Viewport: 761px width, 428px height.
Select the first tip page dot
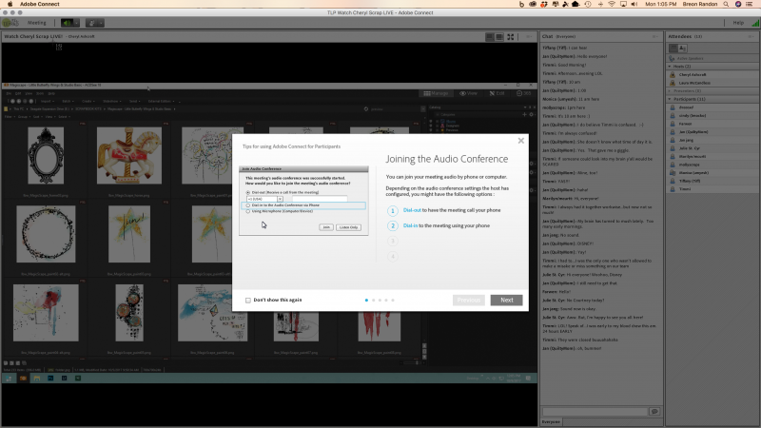pyautogui.click(x=366, y=300)
